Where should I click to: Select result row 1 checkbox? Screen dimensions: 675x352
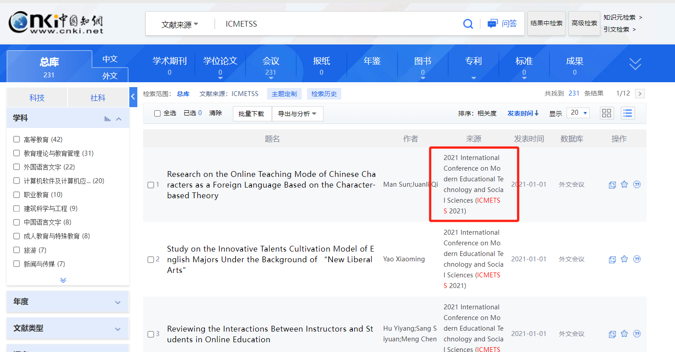[x=151, y=185]
